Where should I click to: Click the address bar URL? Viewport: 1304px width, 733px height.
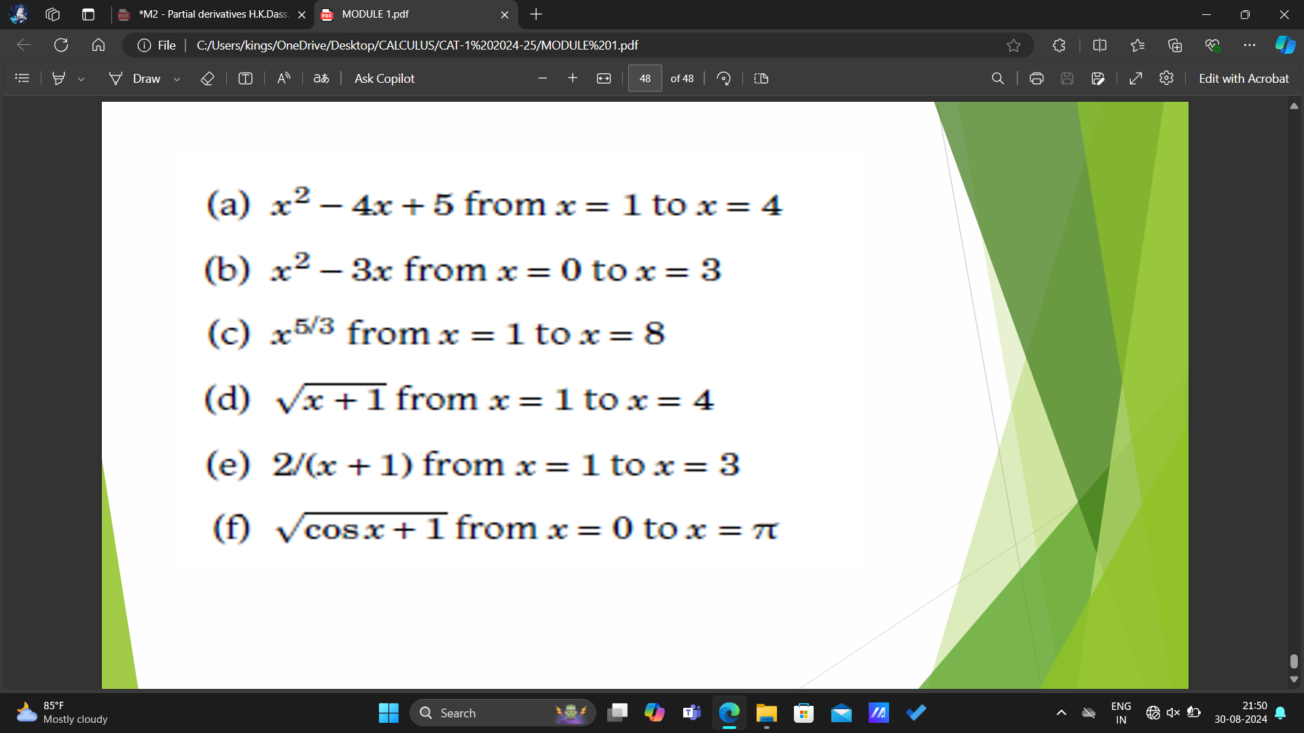pyautogui.click(x=417, y=45)
